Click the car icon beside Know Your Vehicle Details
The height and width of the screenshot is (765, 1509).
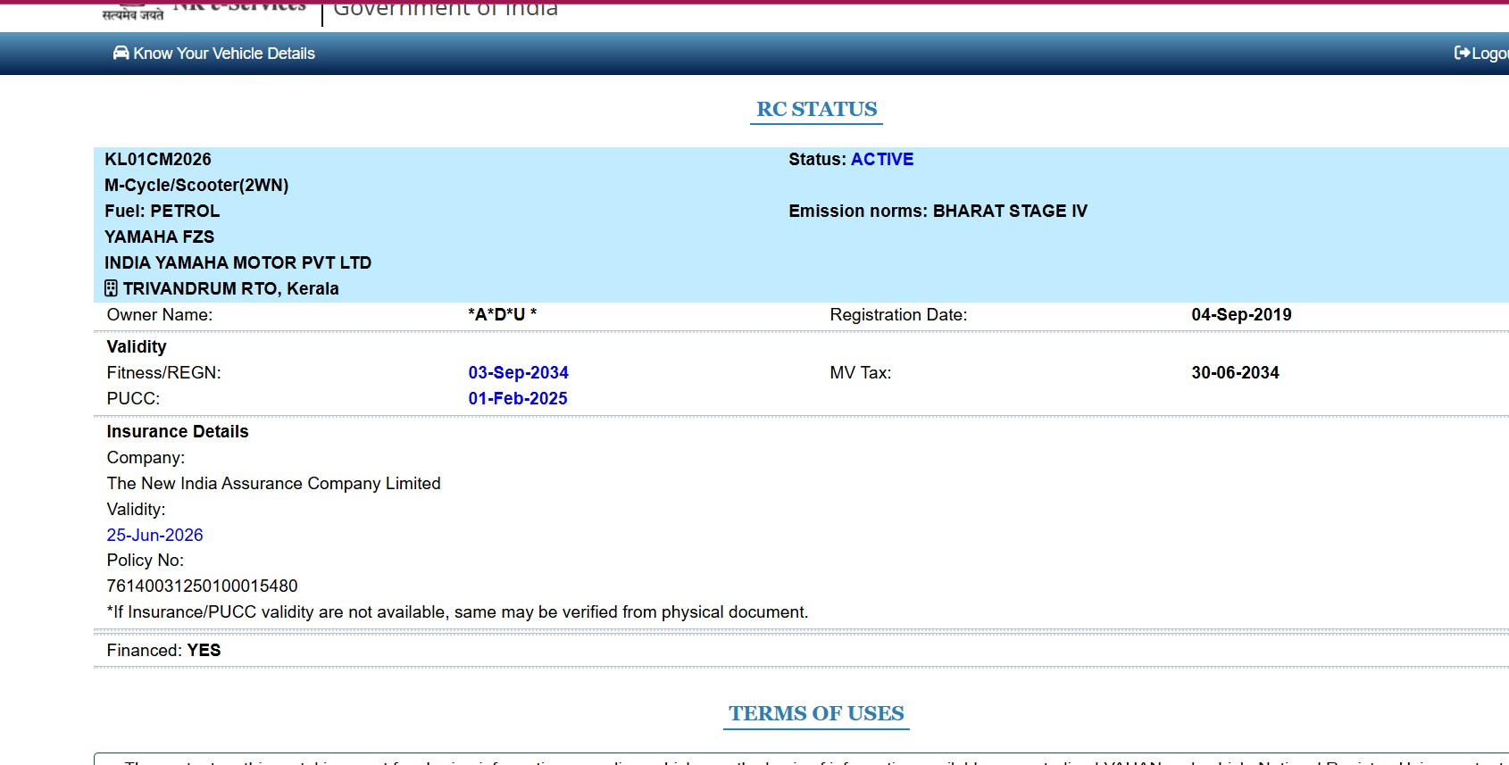click(x=121, y=53)
